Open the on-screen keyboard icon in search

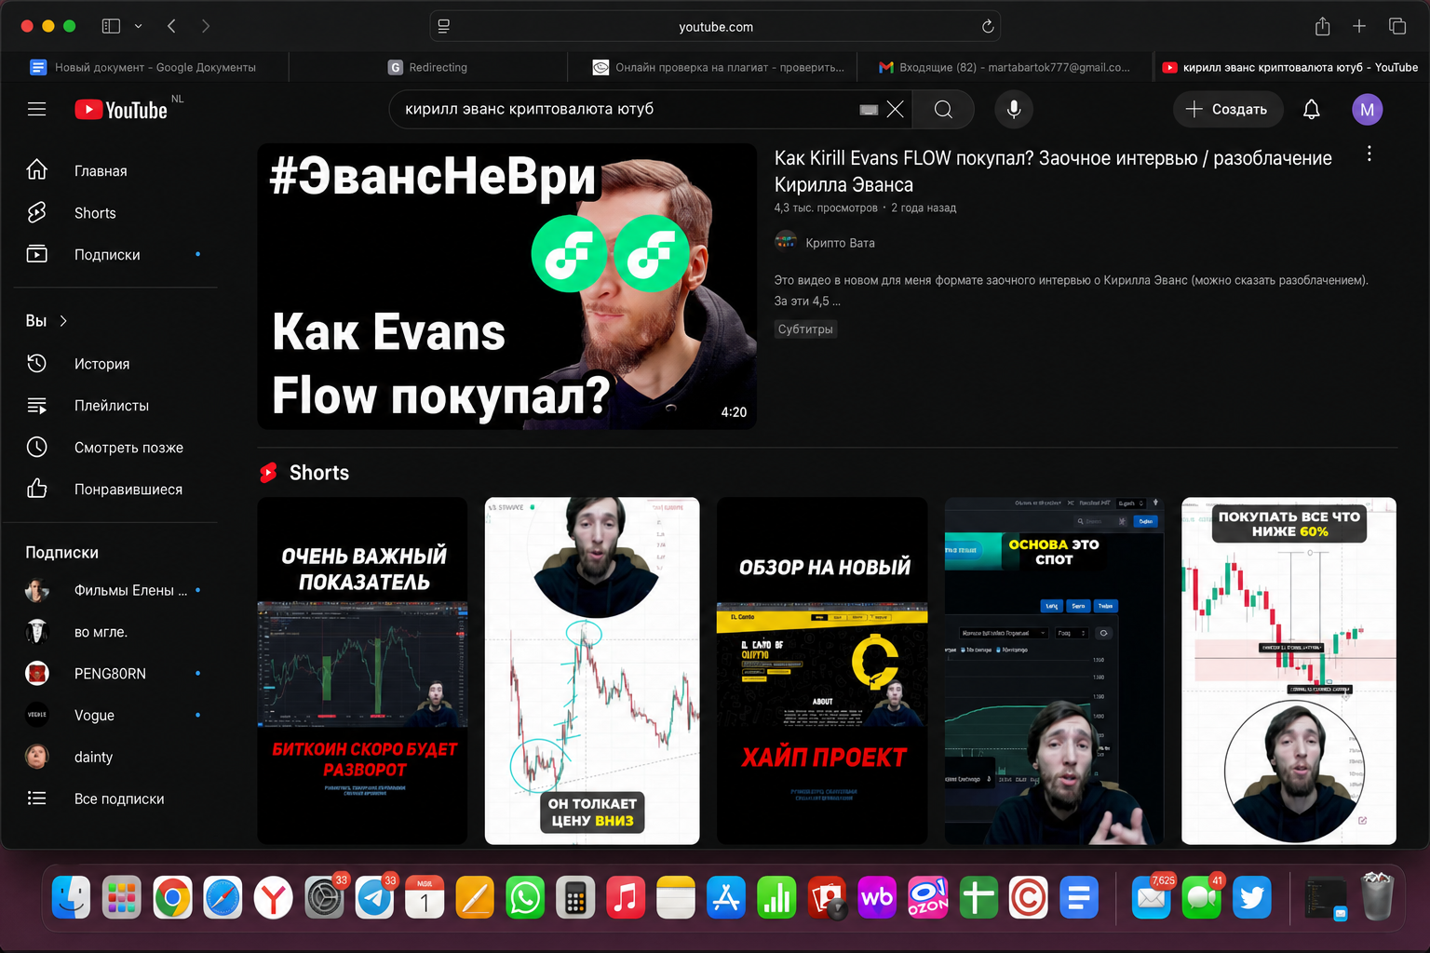pyautogui.click(x=869, y=110)
